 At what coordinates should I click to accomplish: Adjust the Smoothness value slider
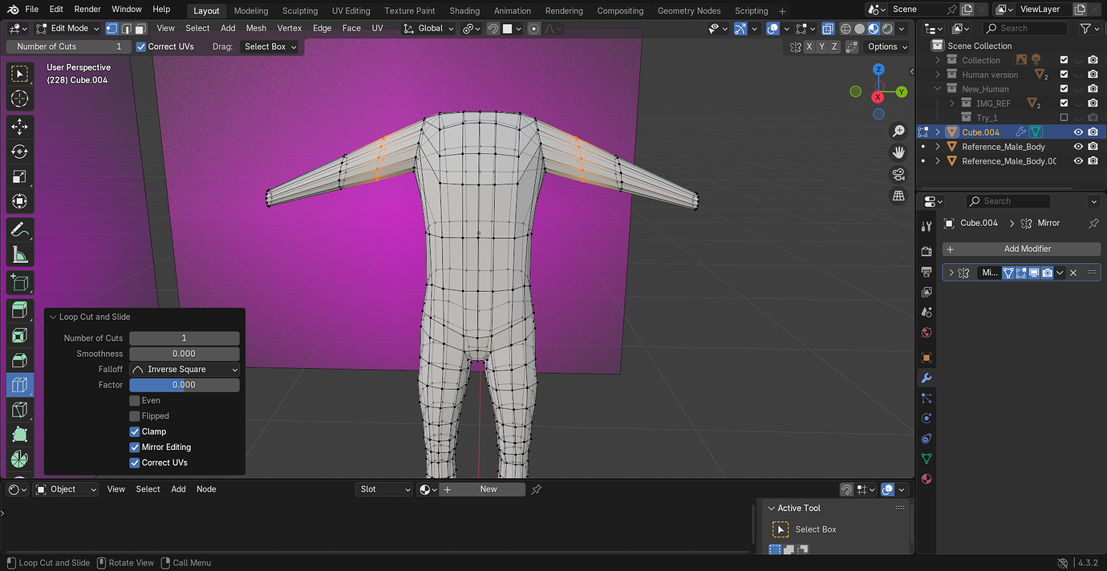184,354
